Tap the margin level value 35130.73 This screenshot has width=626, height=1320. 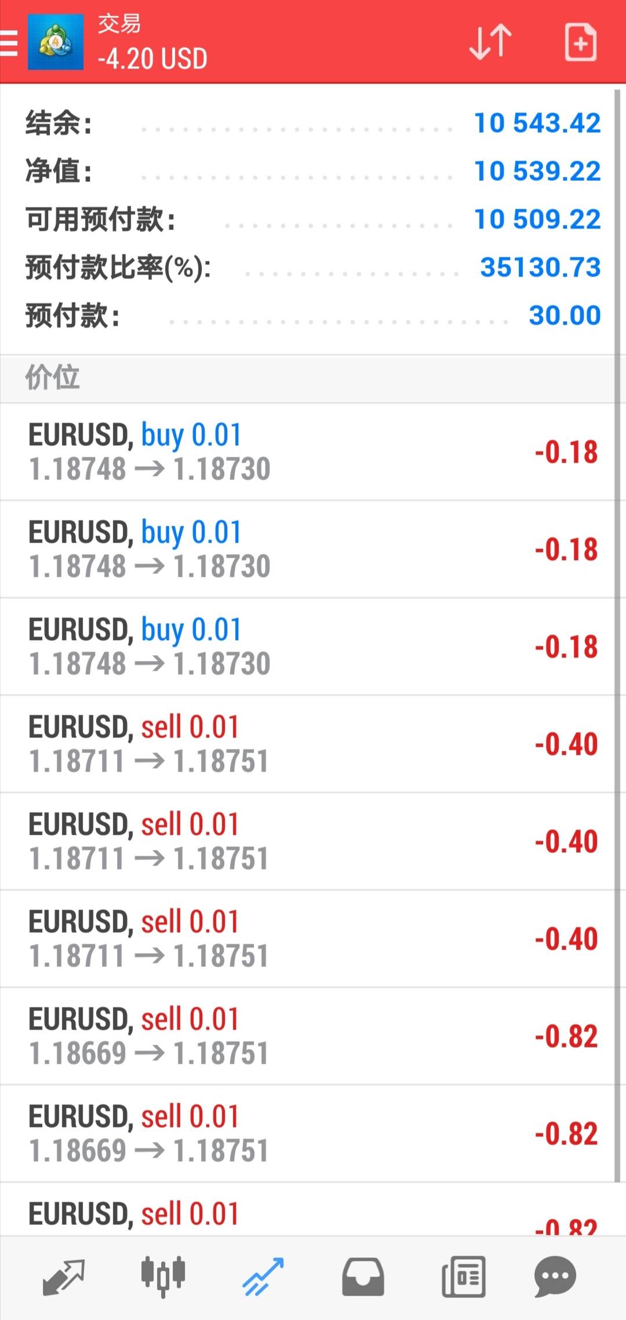coord(540,267)
